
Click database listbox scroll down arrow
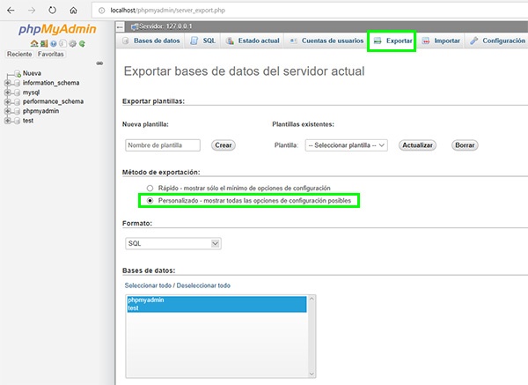312,374
